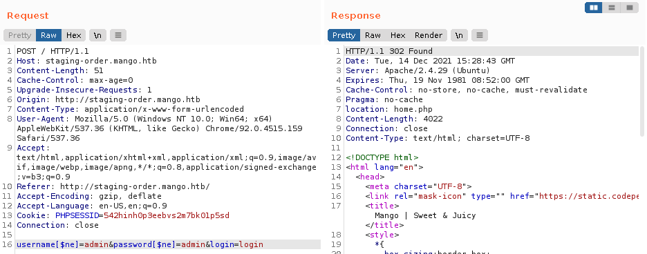Click the Response panel heading
The height and width of the screenshot is (254, 647).
tap(356, 16)
